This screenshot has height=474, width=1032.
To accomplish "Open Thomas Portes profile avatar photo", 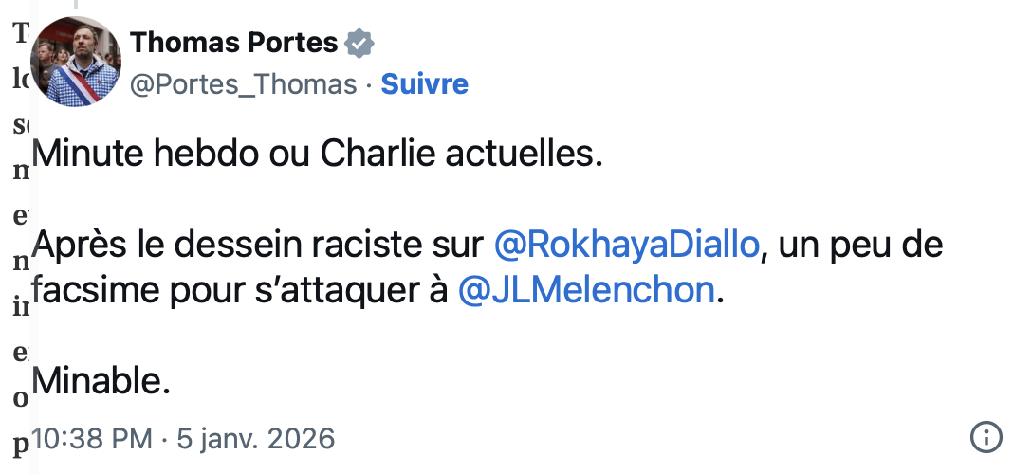I will point(76,62).
